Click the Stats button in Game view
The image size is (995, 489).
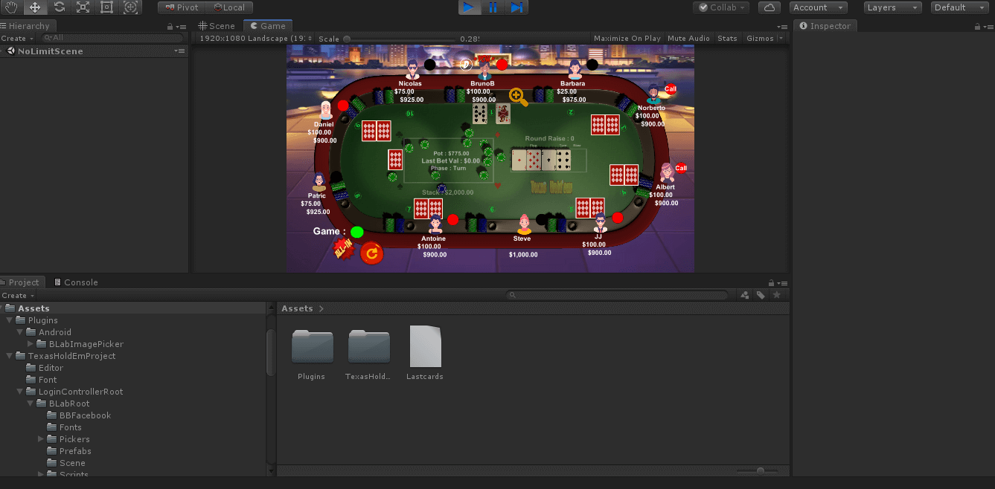coord(727,38)
